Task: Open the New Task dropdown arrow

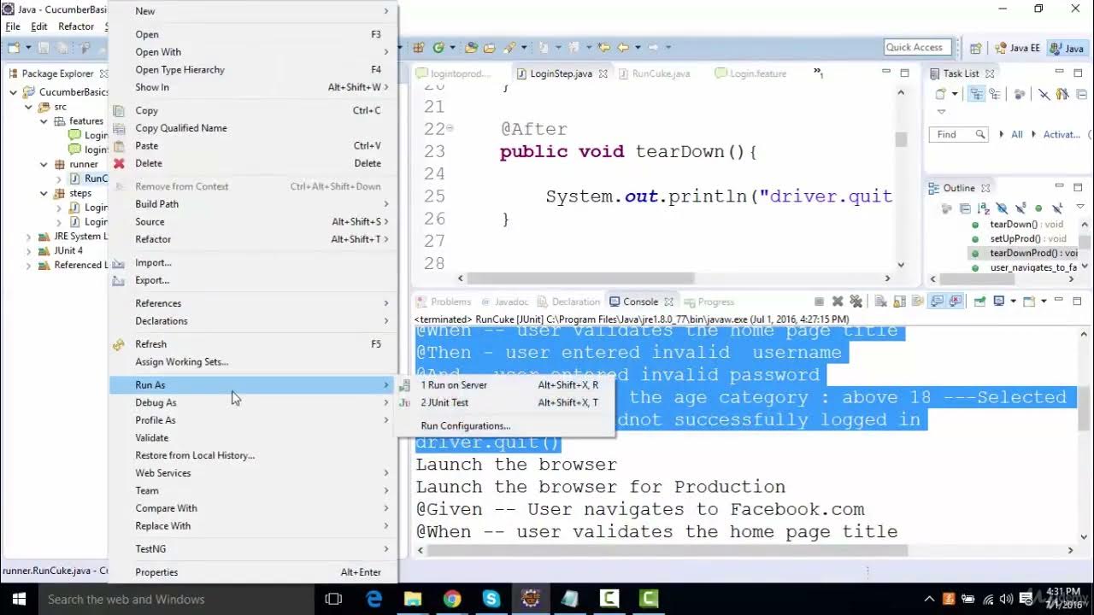Action: 955,94
